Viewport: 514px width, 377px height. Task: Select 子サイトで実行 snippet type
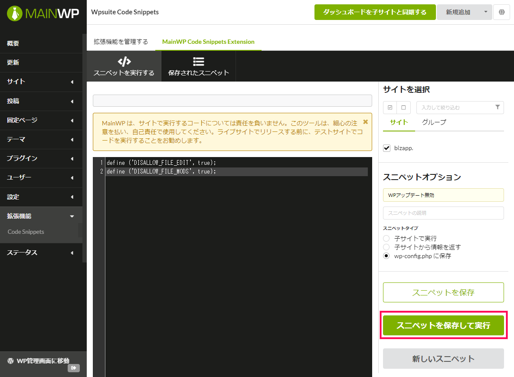point(386,238)
